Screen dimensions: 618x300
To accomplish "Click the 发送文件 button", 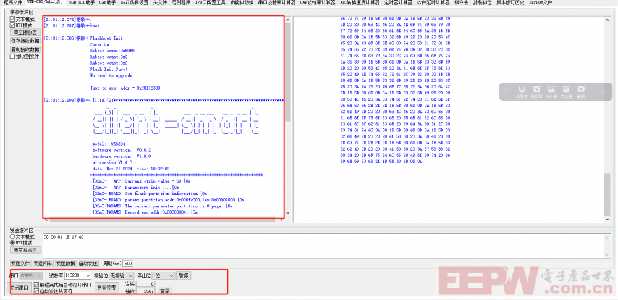I will 20,264.
